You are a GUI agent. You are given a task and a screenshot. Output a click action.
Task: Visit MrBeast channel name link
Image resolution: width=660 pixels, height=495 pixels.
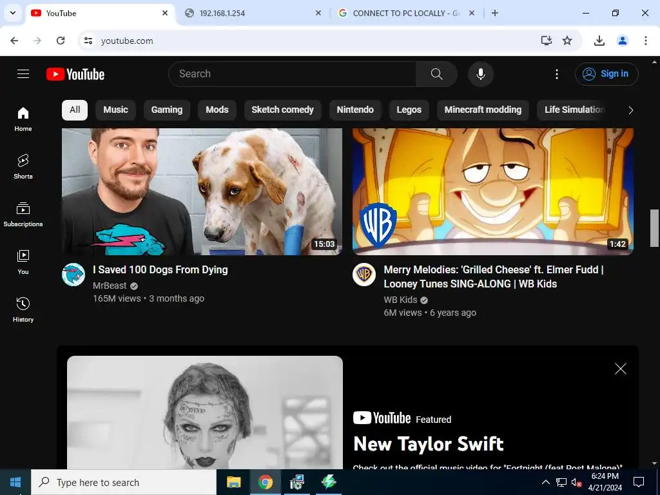click(x=110, y=286)
